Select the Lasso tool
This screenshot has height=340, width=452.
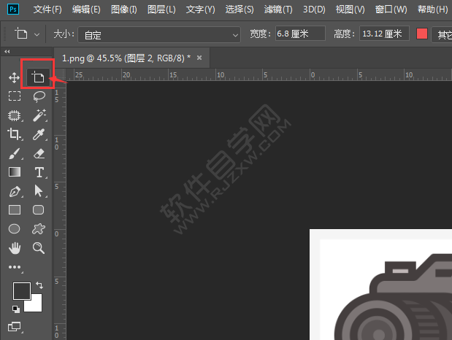(39, 96)
